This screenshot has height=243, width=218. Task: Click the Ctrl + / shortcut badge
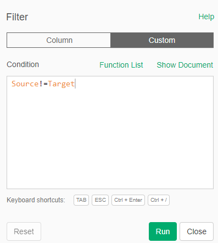pos(159,200)
